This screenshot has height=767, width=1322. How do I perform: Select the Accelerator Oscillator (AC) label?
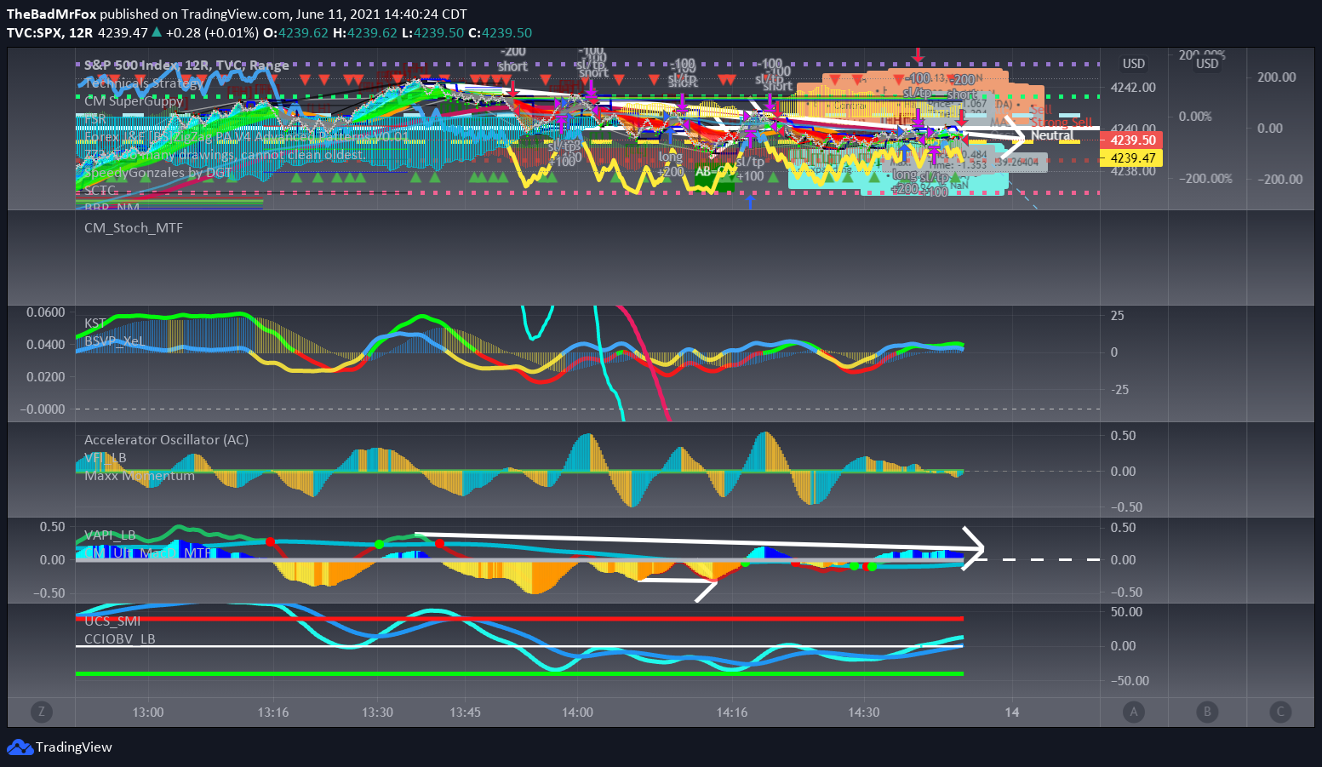coord(167,439)
